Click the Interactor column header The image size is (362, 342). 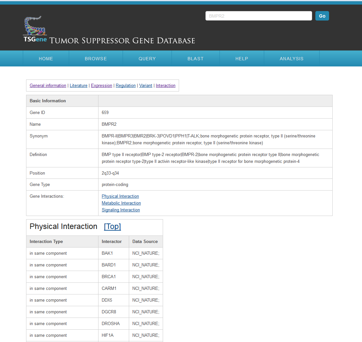click(113, 241)
